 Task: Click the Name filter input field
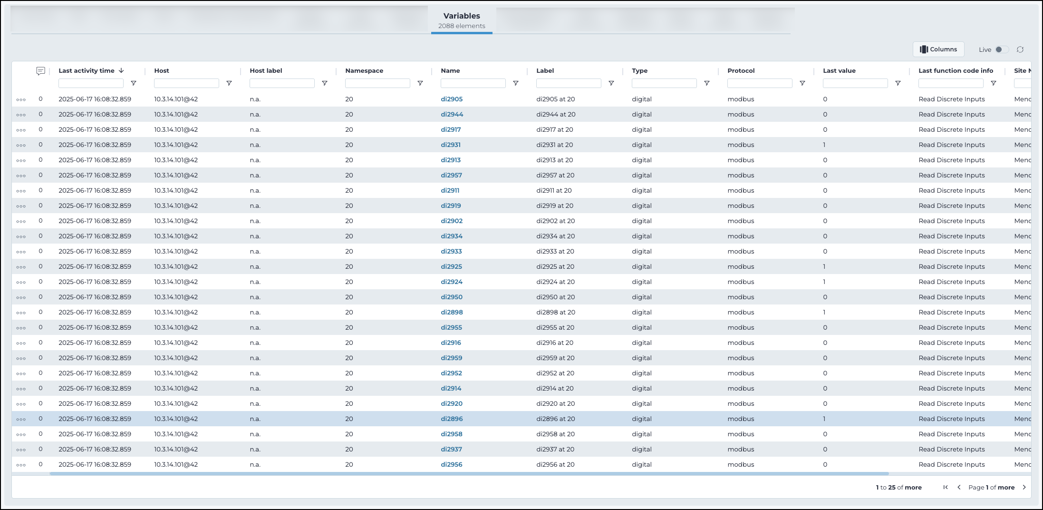click(x=473, y=83)
